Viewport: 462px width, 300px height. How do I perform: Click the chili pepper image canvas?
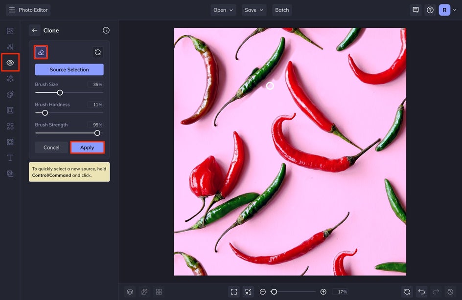pos(290,152)
